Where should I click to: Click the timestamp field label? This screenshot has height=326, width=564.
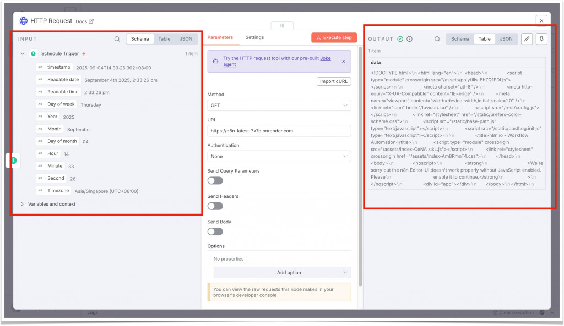point(58,67)
